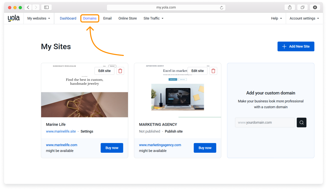
Task: Click trash icon on Marketing Agency site
Action: click(x=213, y=71)
